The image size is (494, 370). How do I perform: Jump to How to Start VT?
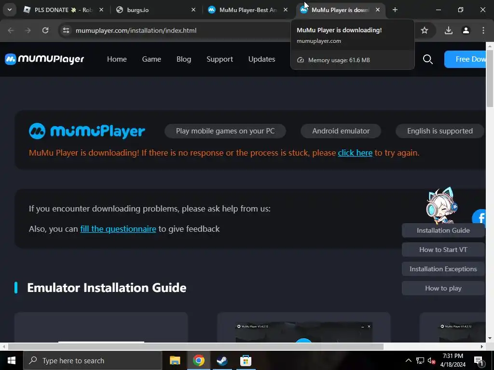(x=443, y=250)
